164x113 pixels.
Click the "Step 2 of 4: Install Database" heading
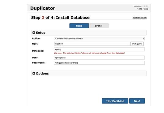coord(60,18)
